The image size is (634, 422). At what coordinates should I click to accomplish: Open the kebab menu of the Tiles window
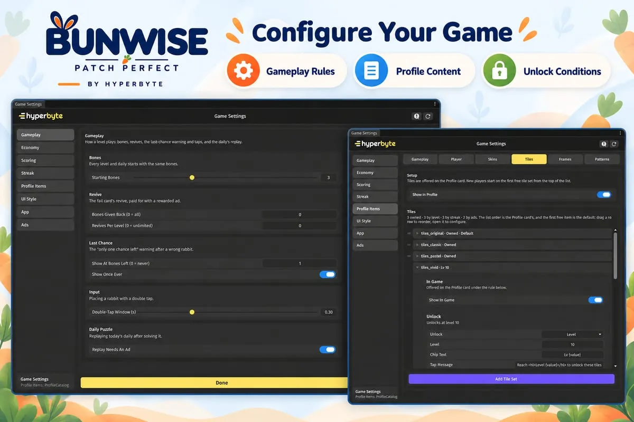[620, 133]
